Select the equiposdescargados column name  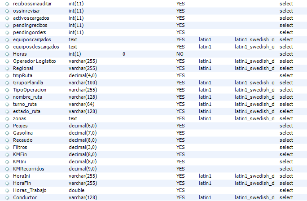click(x=36, y=47)
